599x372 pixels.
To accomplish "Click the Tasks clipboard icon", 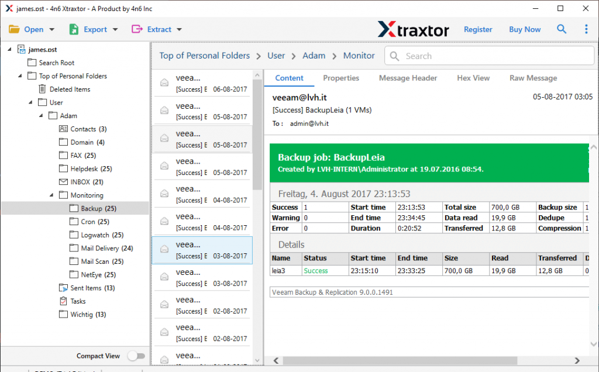I will tap(63, 301).
